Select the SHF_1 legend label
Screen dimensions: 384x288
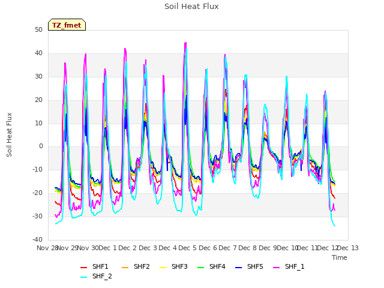[295, 266]
